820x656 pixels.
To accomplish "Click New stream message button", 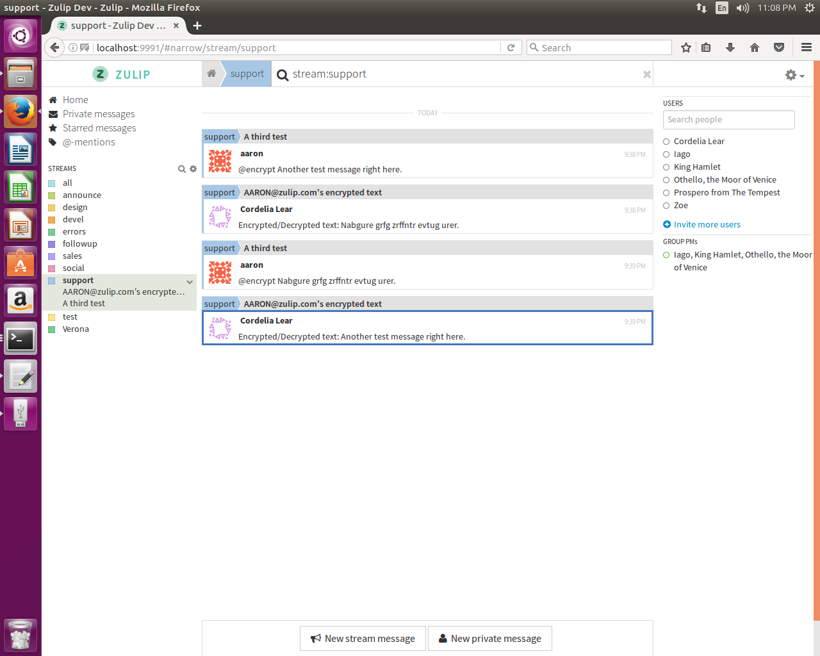I will point(363,638).
